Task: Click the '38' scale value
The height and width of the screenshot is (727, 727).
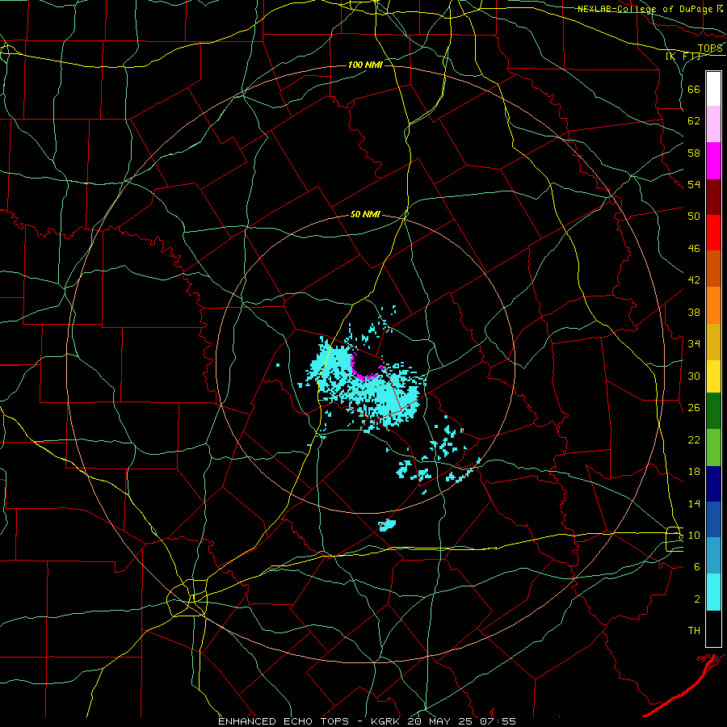Action: click(694, 312)
